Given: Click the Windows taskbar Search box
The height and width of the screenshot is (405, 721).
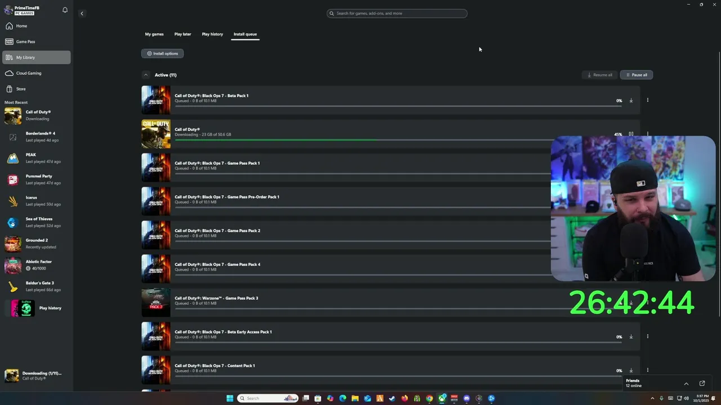Looking at the screenshot, I should coord(267,398).
